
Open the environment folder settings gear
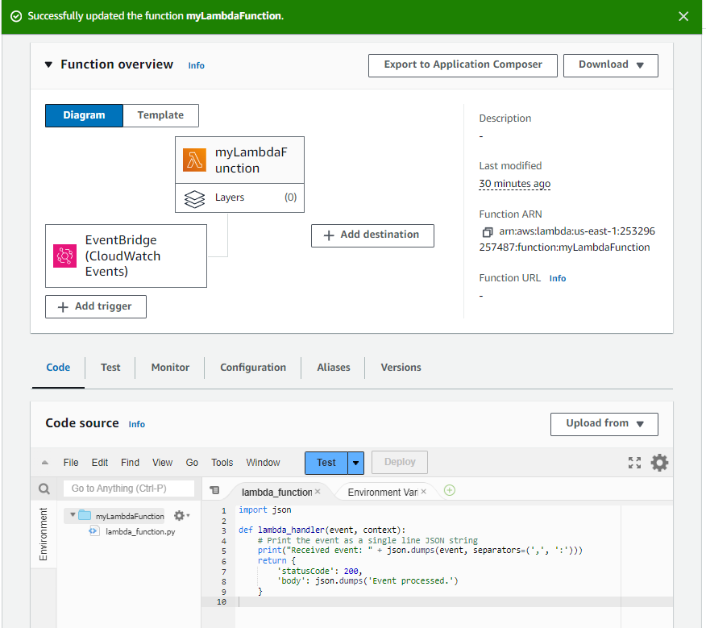(x=181, y=516)
